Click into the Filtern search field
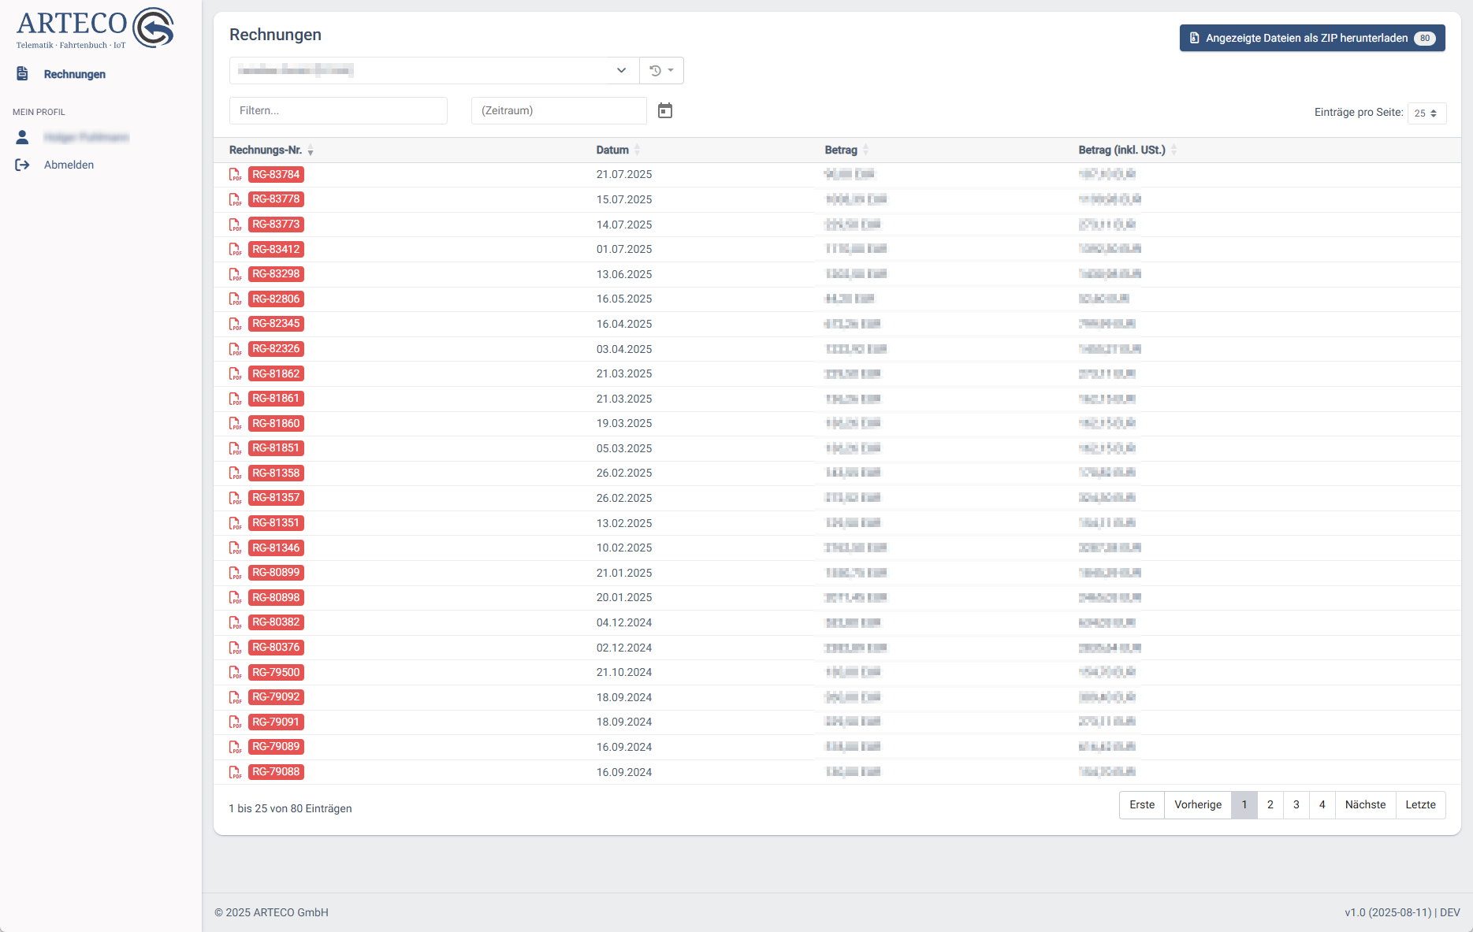The image size is (1473, 932). (x=338, y=111)
